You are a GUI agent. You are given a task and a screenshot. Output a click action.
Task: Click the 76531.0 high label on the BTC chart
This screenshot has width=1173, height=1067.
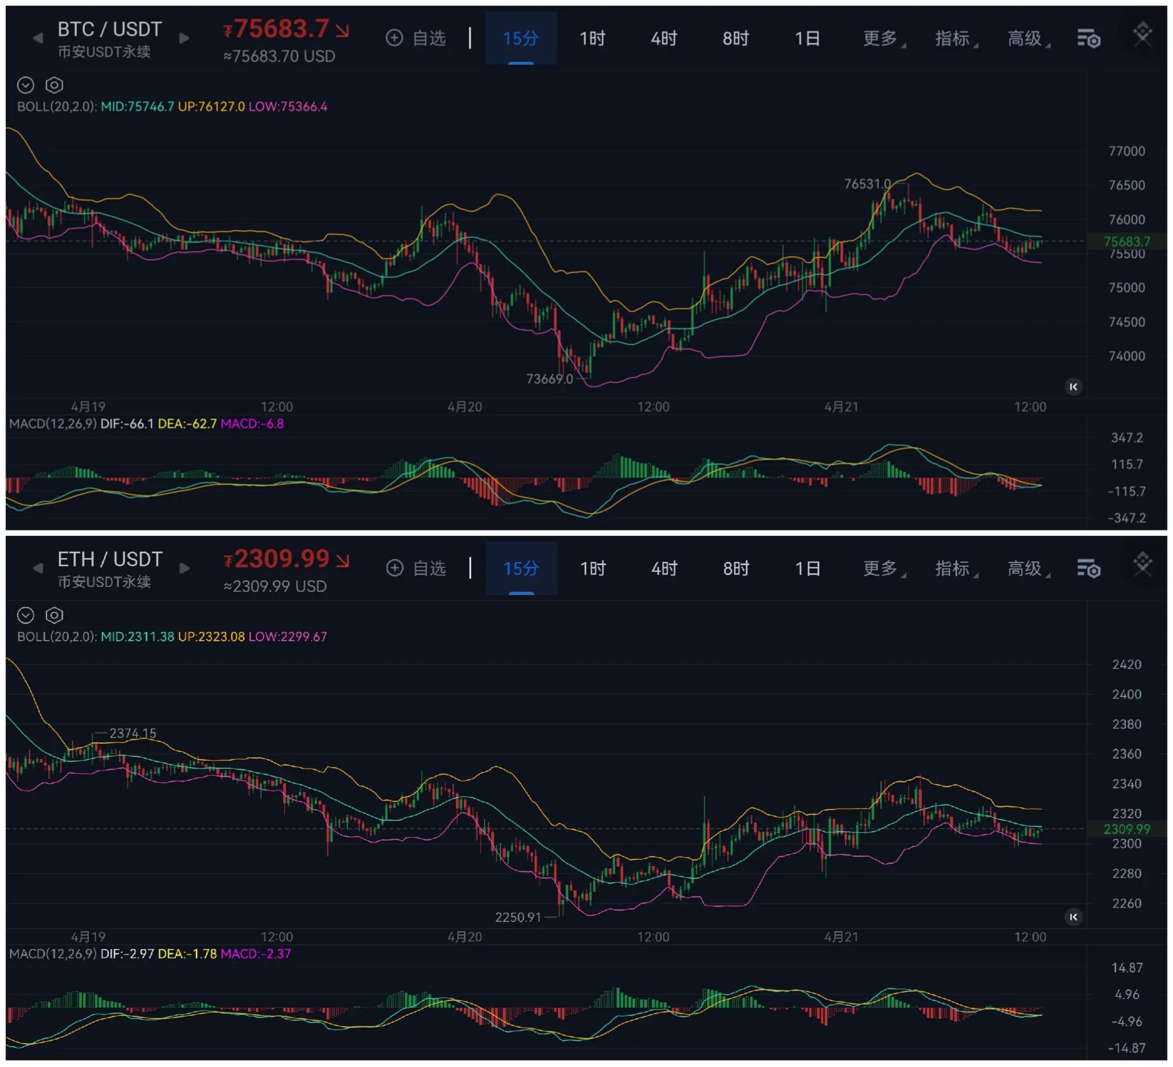[x=867, y=184]
